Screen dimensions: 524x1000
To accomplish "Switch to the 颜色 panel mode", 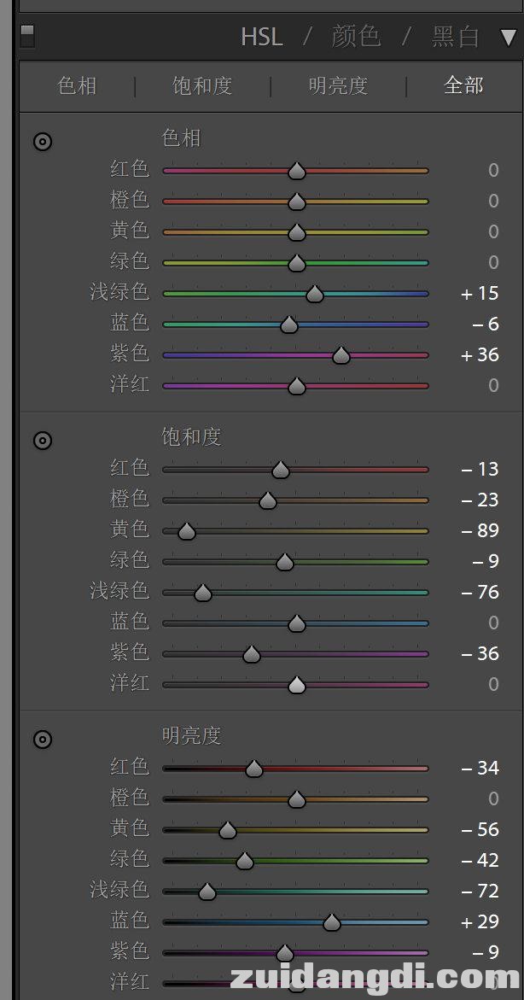I will coord(357,37).
